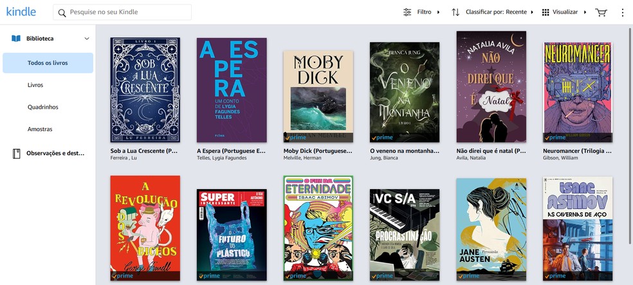Open As Cavernas de Aço cover

click(x=578, y=228)
